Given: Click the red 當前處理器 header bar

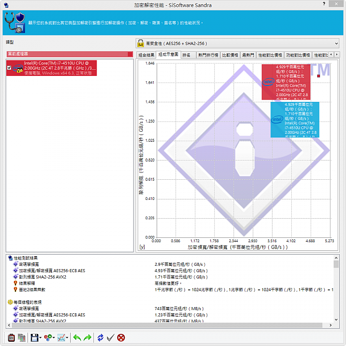Looking at the screenshot, I should [70, 54].
